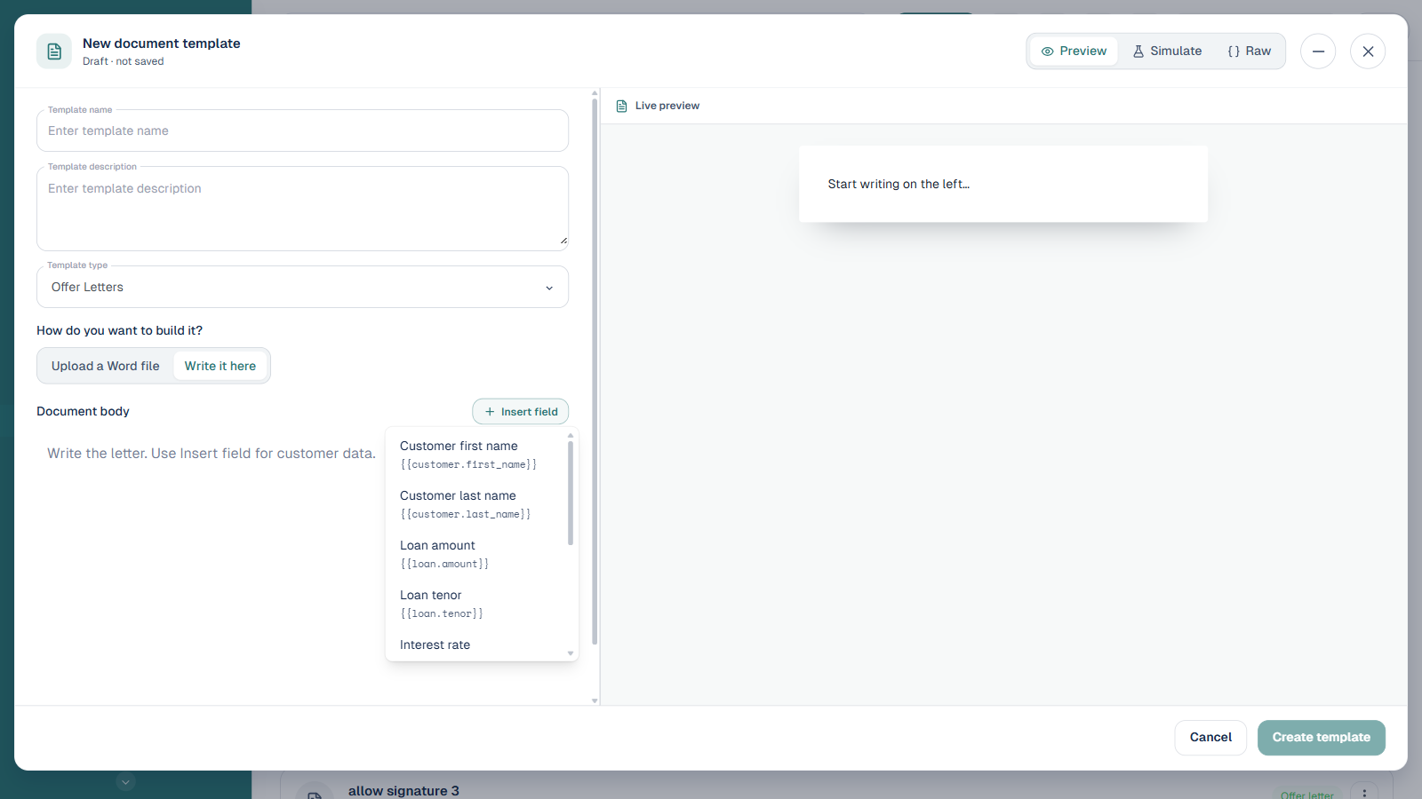1422x799 pixels.
Task: Click the form panel scrollbar
Action: pos(595,371)
